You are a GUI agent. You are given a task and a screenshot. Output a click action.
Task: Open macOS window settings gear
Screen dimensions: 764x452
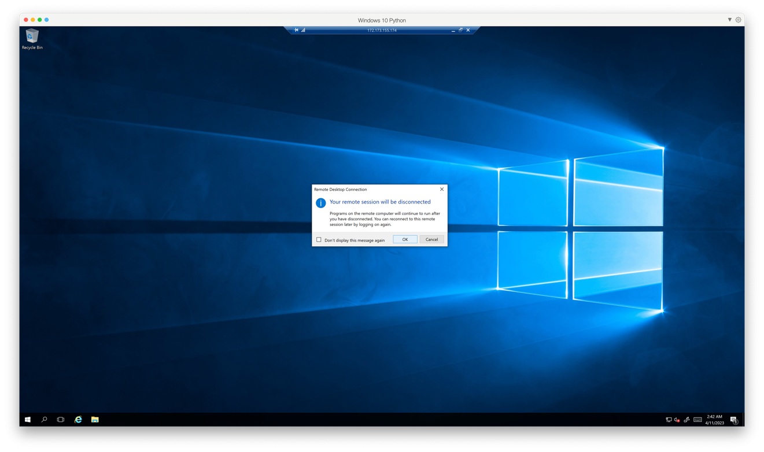pyautogui.click(x=738, y=20)
